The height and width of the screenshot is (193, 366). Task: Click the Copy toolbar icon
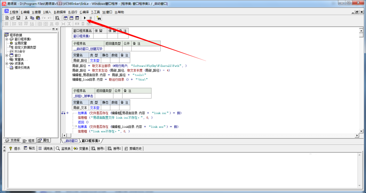pos(32,18)
